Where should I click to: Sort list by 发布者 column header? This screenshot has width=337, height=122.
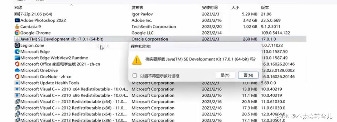pos(137,8)
